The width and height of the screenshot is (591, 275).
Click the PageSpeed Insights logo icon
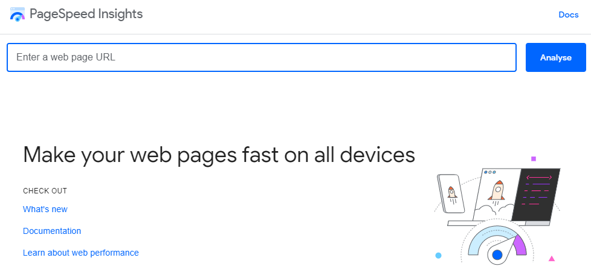18,15
